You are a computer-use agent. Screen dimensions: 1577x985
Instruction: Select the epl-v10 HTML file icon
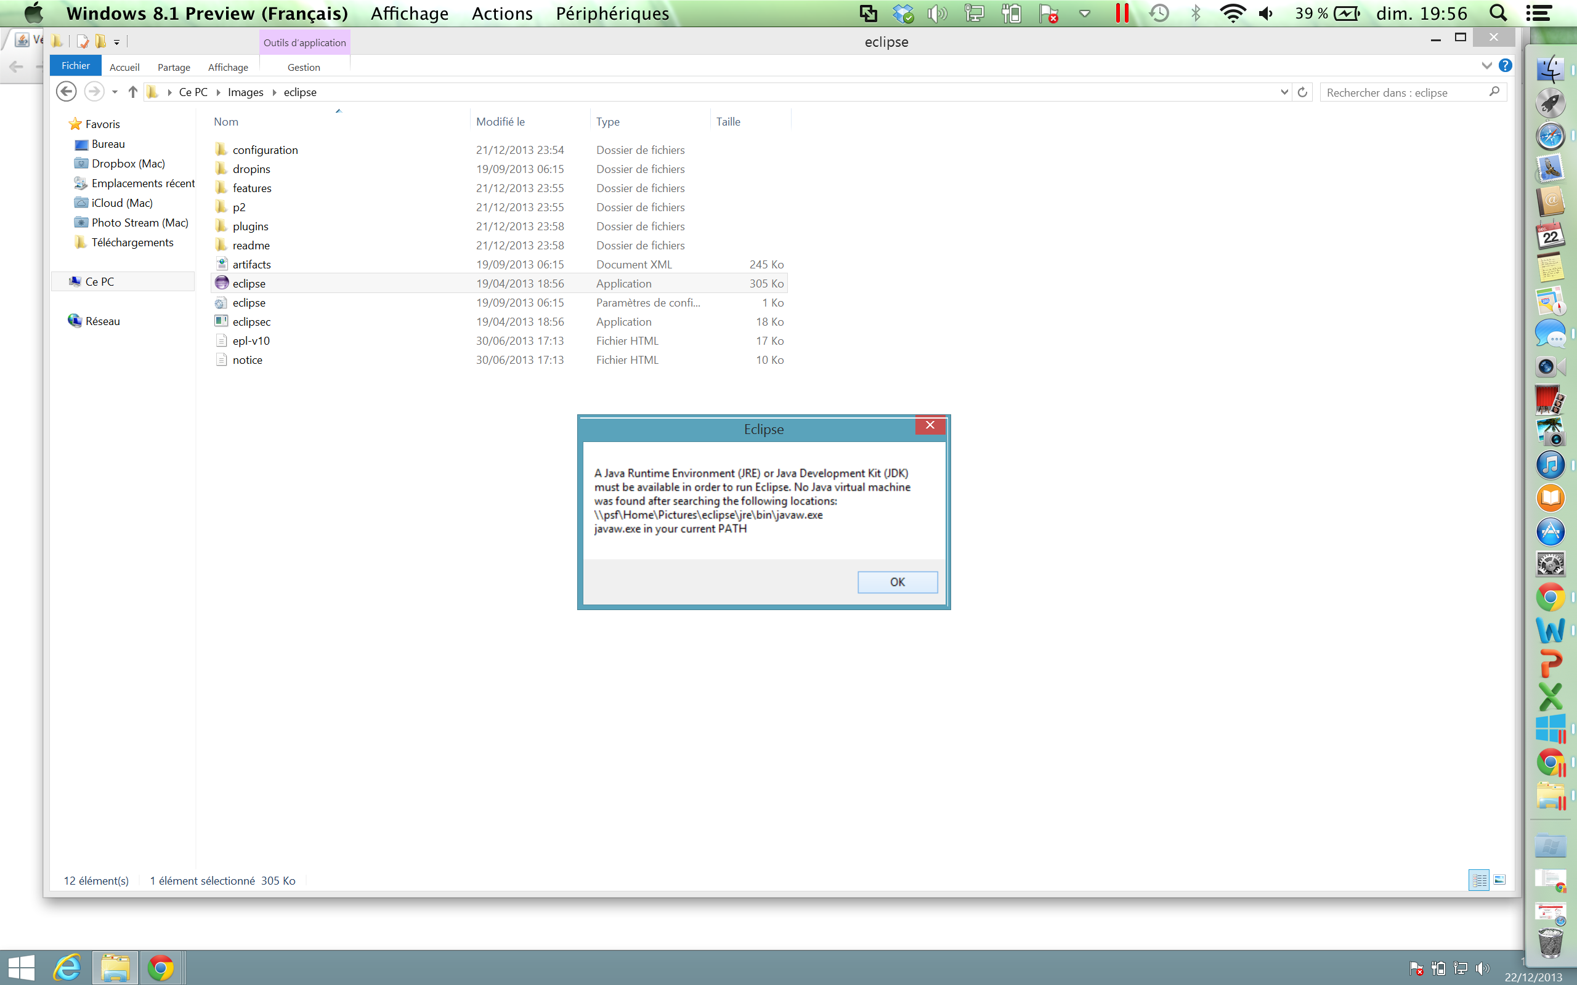point(222,340)
